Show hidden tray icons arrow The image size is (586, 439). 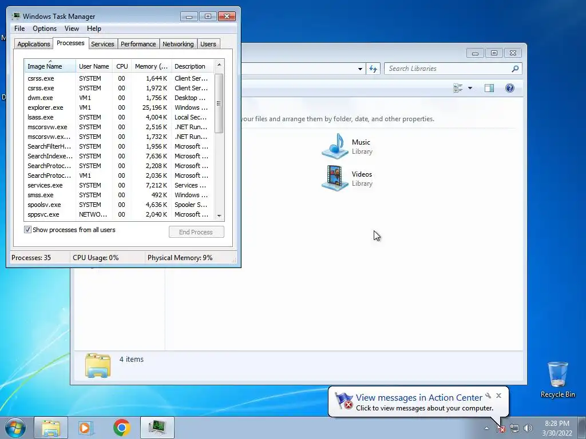coord(486,429)
